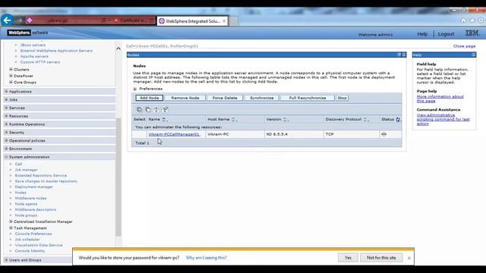Click Yes to store password
486x273 pixels.
348,258
